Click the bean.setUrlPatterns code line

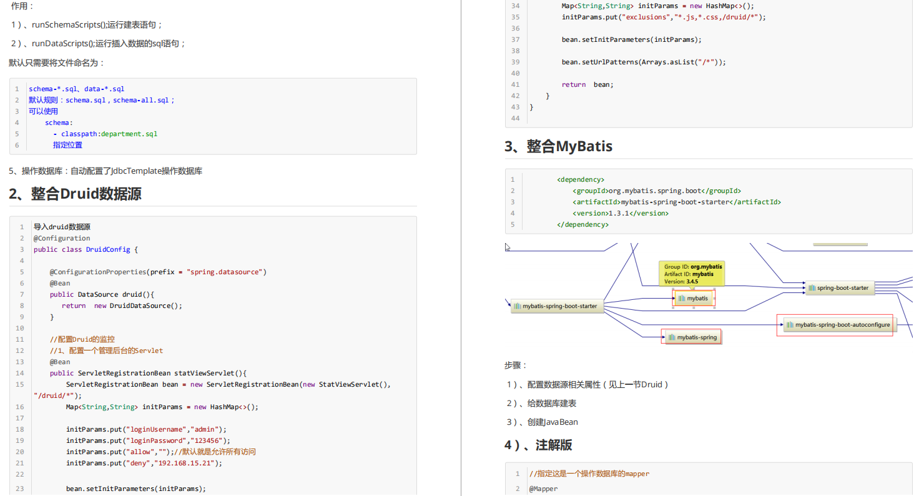point(644,62)
